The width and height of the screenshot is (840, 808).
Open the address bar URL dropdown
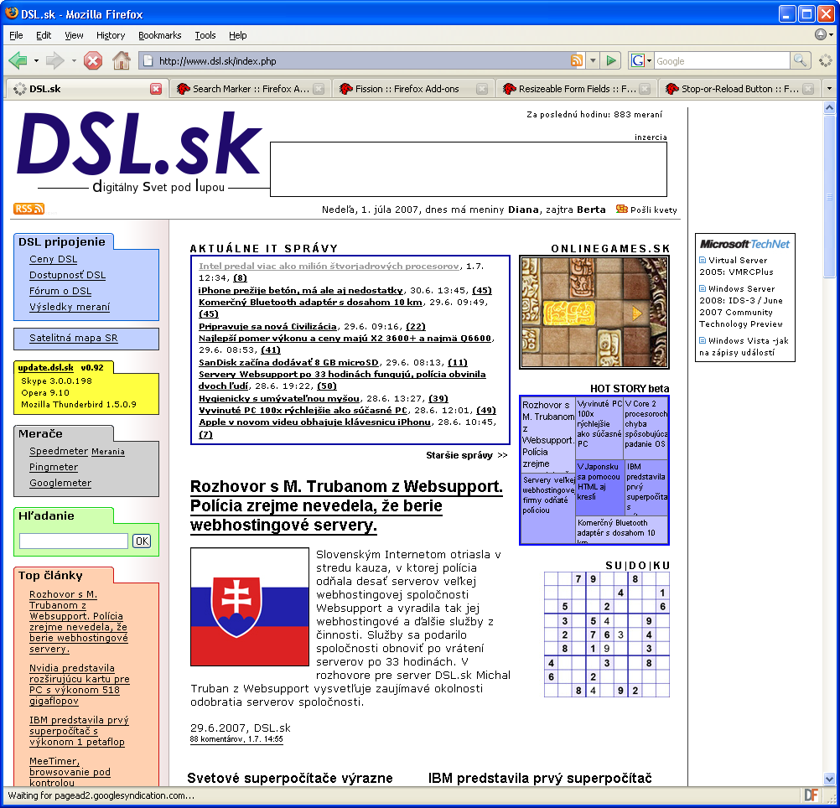[593, 60]
